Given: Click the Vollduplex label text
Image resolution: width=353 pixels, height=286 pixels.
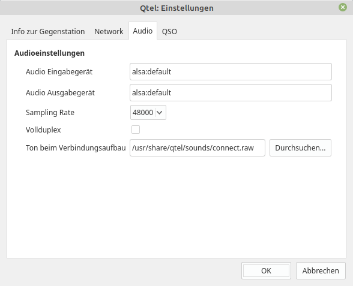Looking at the screenshot, I should [43, 130].
